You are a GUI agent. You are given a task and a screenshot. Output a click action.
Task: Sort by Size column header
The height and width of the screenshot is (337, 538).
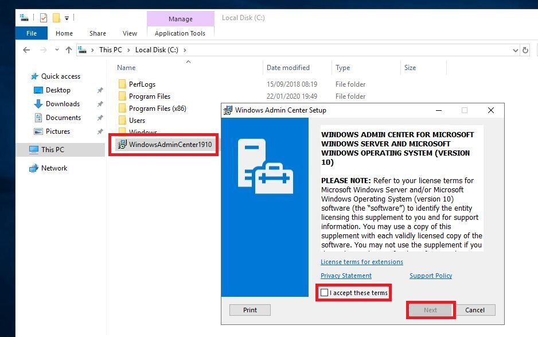(410, 68)
